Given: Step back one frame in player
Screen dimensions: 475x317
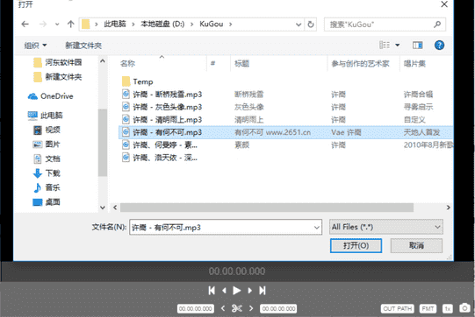Looking at the screenshot, I should [224, 291].
